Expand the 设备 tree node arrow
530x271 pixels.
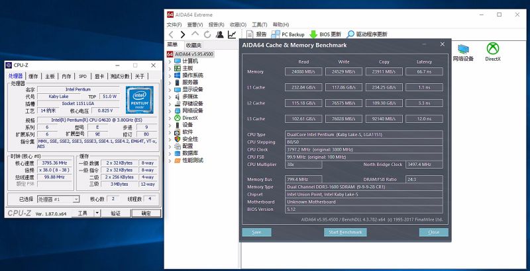170,125
